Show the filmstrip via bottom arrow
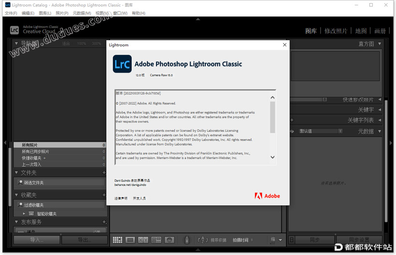Image resolution: width=396 pixels, height=255 pixels. click(x=198, y=249)
